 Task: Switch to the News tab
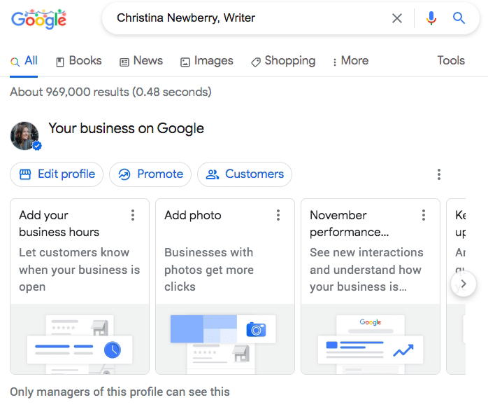(x=141, y=61)
